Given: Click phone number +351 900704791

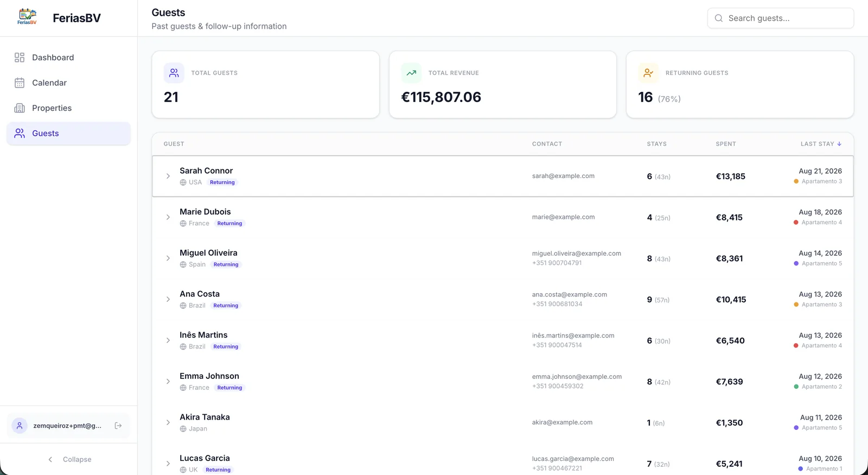Looking at the screenshot, I should tap(557, 263).
